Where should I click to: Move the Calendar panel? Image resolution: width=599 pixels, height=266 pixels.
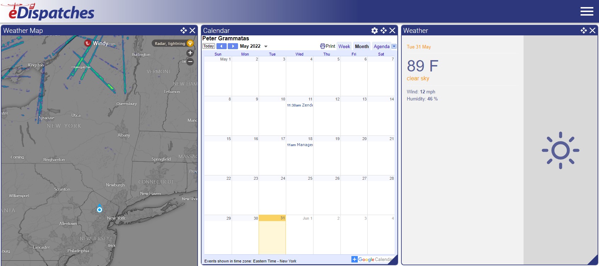(384, 30)
